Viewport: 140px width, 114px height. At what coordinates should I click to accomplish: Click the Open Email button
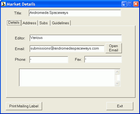click(x=114, y=48)
